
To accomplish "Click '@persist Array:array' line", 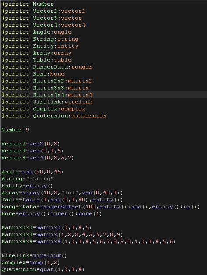I will point(36,53).
